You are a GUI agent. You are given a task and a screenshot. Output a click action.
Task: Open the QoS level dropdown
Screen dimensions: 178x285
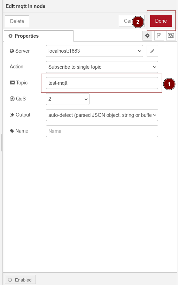click(68, 99)
